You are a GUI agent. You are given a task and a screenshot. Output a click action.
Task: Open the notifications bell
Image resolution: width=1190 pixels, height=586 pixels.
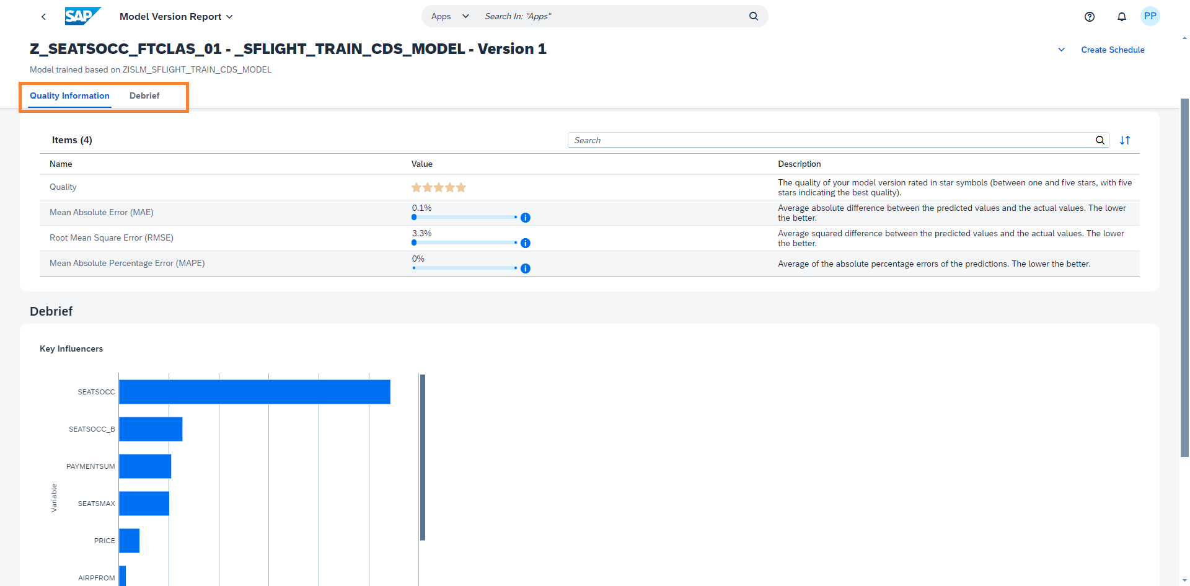(x=1121, y=17)
